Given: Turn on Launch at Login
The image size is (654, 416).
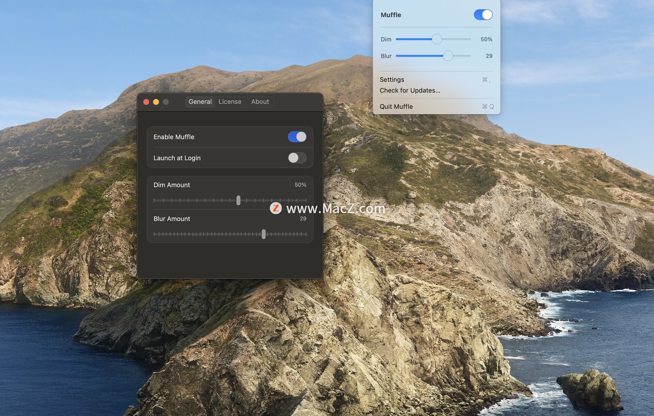Looking at the screenshot, I should (297, 158).
